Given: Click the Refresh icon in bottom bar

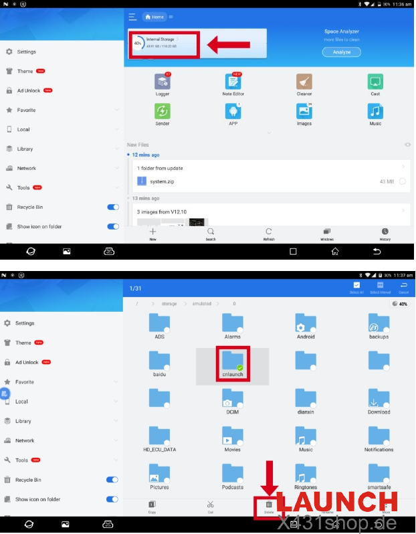Looking at the screenshot, I should pos(269,232).
